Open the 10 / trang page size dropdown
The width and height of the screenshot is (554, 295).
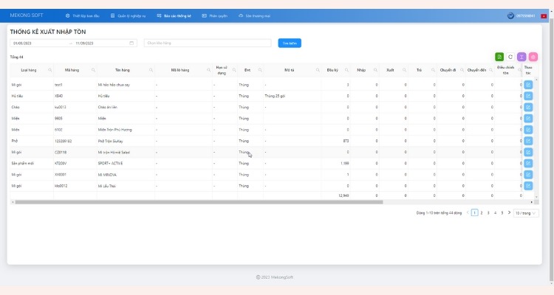(x=526, y=212)
